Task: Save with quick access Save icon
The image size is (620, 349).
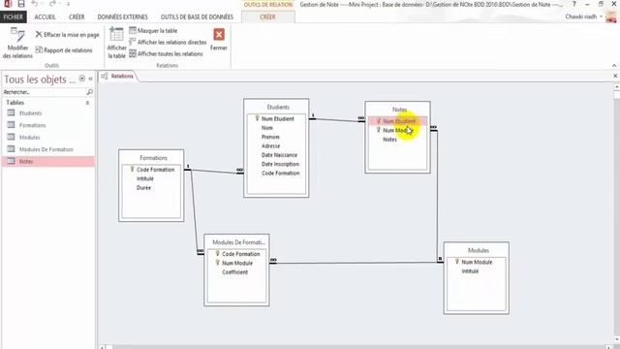Action: coord(21,4)
